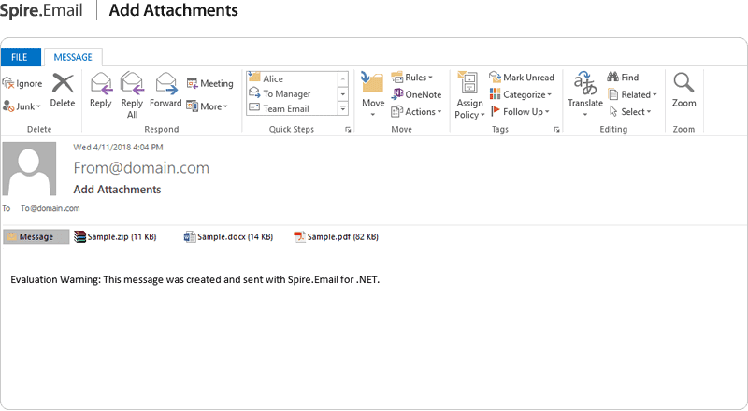The width and height of the screenshot is (748, 411).
Task: Click the Reply All icon
Action: click(x=132, y=83)
